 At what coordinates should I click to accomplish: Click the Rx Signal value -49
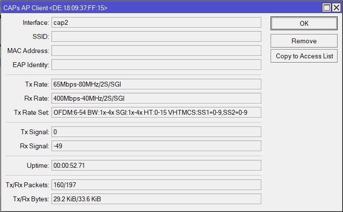(156, 146)
